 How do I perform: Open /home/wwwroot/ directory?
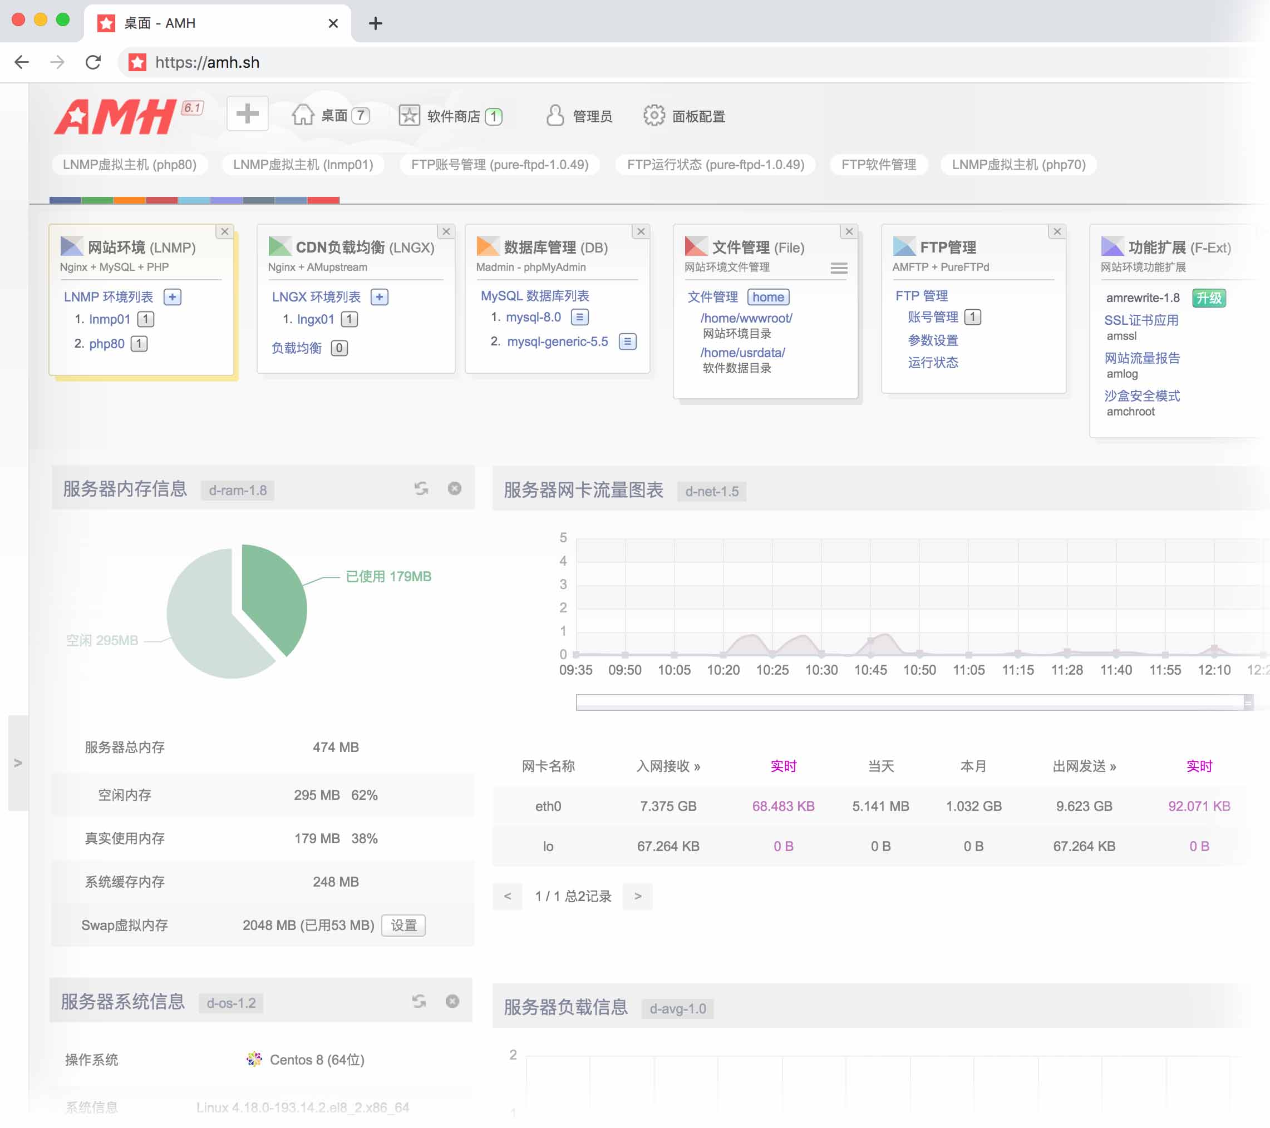[746, 318]
